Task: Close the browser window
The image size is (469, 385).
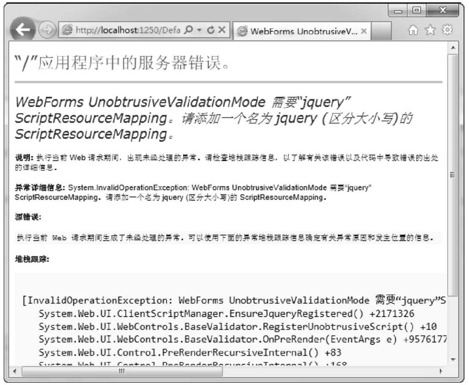Action: click(443, 11)
